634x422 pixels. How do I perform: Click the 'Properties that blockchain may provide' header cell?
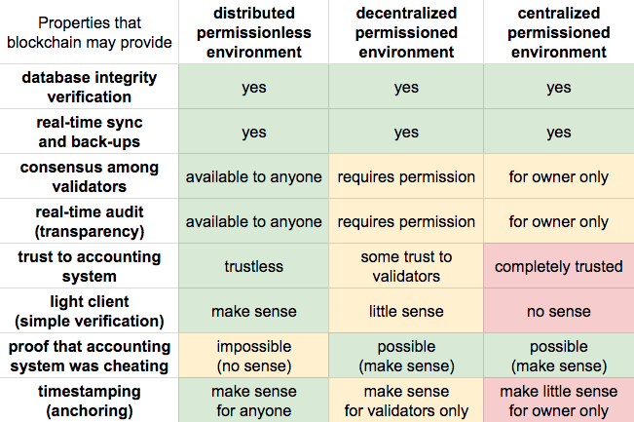(x=90, y=33)
